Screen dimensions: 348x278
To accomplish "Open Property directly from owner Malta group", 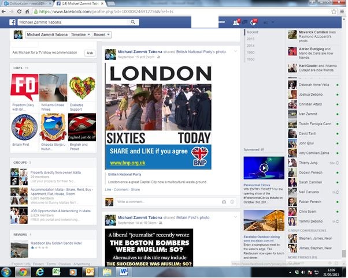I will click(x=55, y=172).
